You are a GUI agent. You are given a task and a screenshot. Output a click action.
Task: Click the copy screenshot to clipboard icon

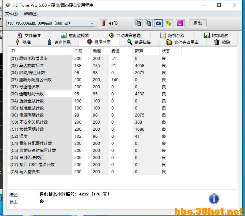pyautogui.click(x=148, y=23)
